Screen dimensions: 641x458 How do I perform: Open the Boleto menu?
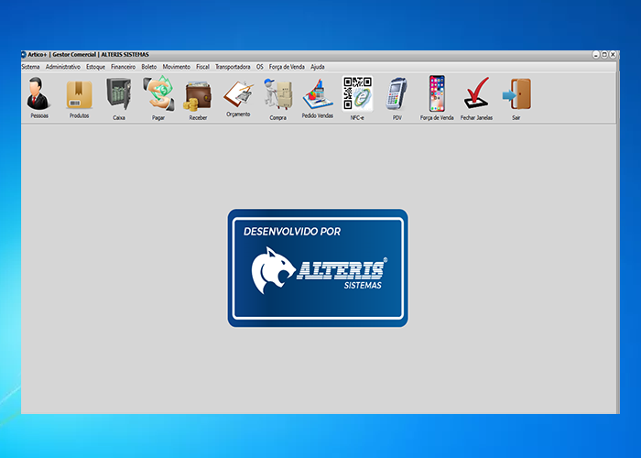[x=149, y=67]
